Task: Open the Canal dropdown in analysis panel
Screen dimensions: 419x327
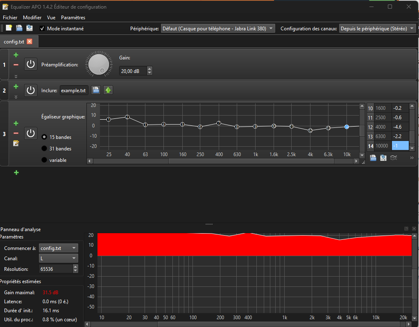Action: coord(58,259)
